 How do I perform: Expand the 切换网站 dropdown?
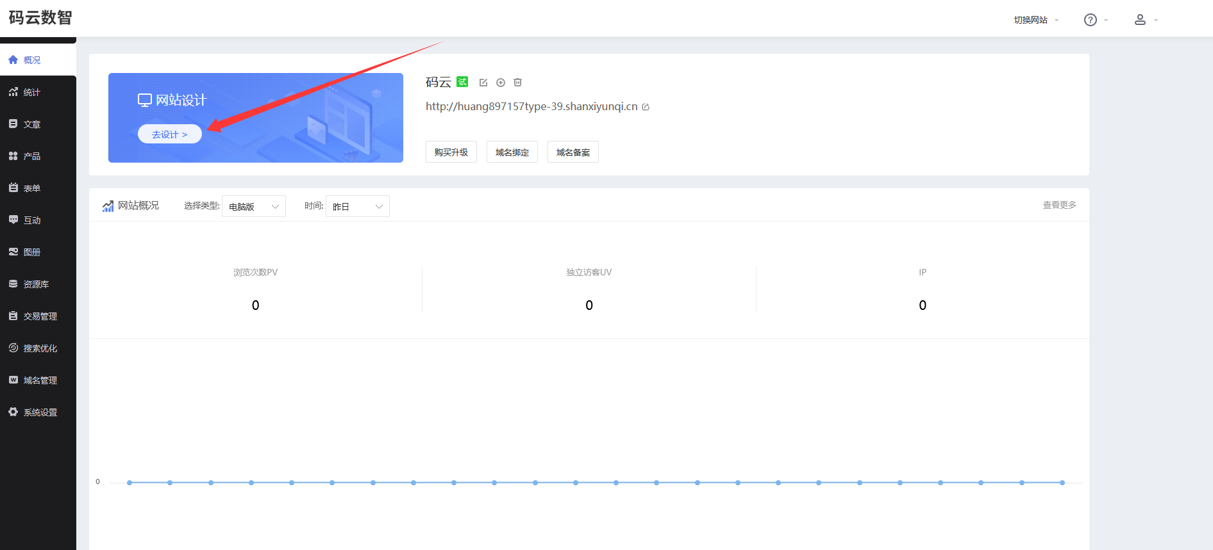coord(1035,20)
